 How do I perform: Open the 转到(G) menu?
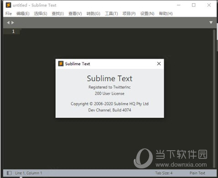tap(93, 14)
